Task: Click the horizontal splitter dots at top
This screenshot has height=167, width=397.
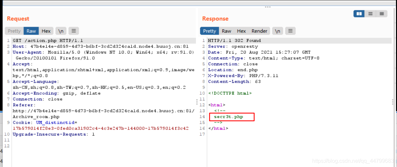Action: click(268, 7)
